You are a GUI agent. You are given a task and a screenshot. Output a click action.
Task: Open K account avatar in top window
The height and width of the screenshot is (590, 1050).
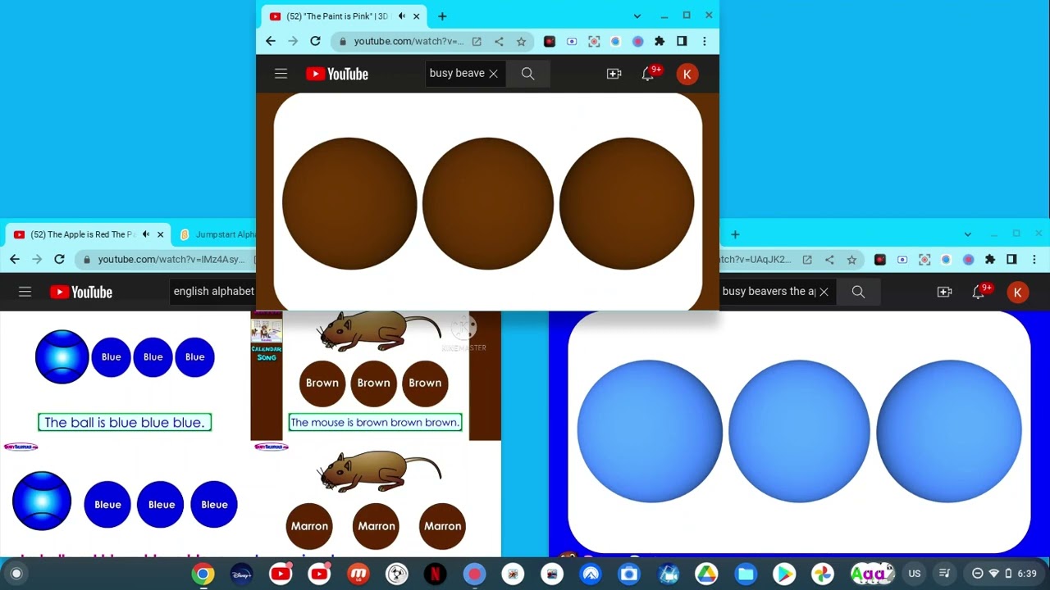(x=687, y=74)
